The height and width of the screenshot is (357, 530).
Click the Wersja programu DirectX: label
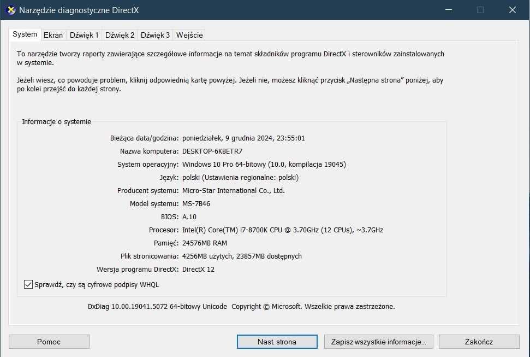(x=137, y=270)
